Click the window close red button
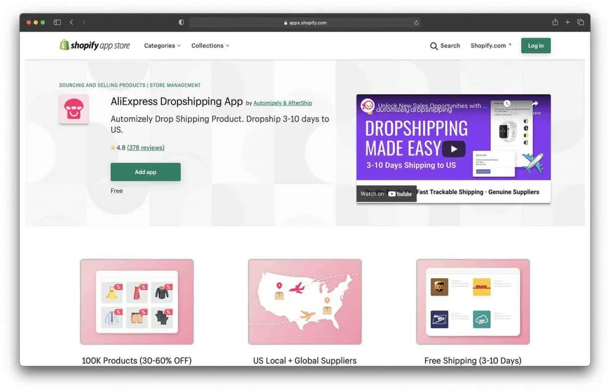Image resolution: width=610 pixels, height=392 pixels. pos(29,23)
